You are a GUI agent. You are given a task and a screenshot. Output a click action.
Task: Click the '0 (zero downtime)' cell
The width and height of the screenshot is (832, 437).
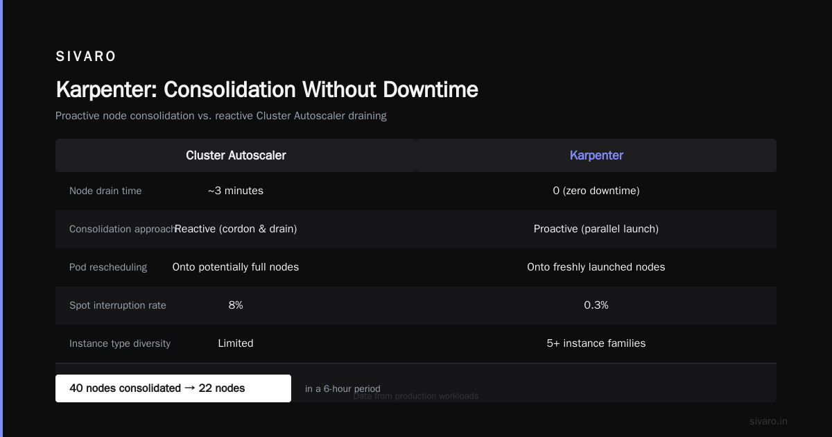pyautogui.click(x=596, y=191)
